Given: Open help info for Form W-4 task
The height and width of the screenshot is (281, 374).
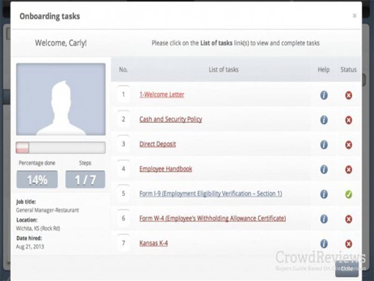Looking at the screenshot, I should coord(324,219).
